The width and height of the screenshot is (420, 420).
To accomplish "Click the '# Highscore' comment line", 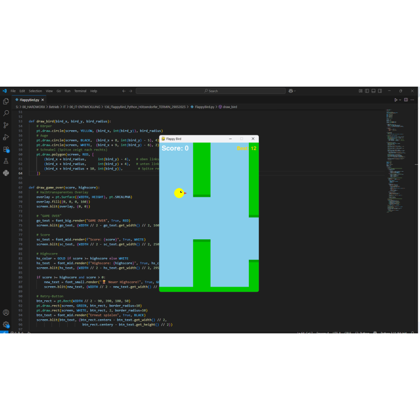I will coord(47,254).
